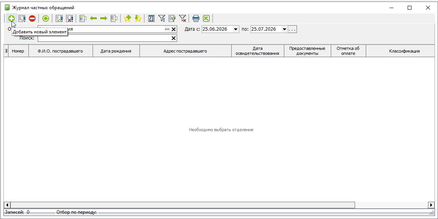
Task: Click the star icon with green down arrow
Action: (138, 19)
